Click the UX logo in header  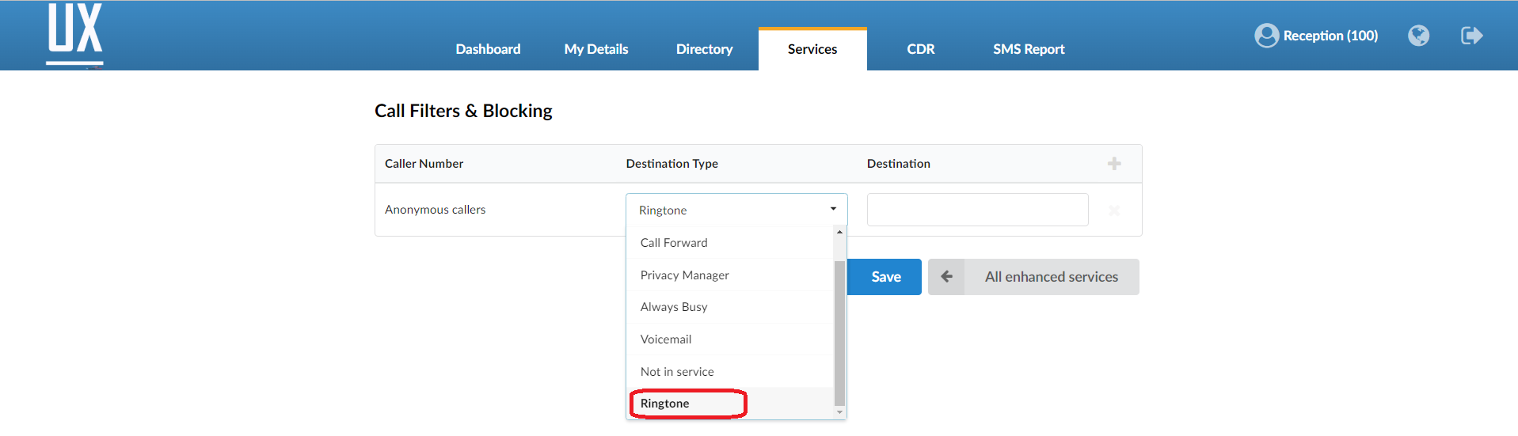(74, 34)
